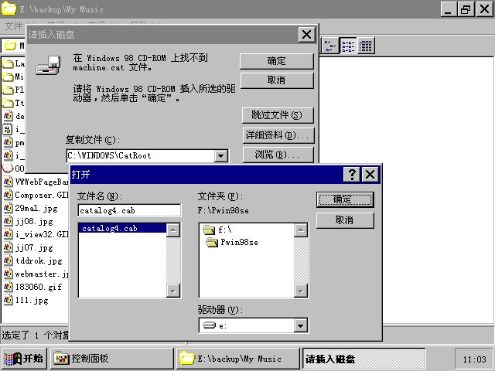The height and width of the screenshot is (371, 495).
Task: Click the jj07.jpg file icon
Action: [9, 247]
